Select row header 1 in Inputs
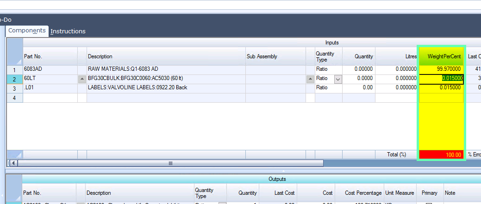Image resolution: width=481 pixels, height=204 pixels. (x=15, y=69)
